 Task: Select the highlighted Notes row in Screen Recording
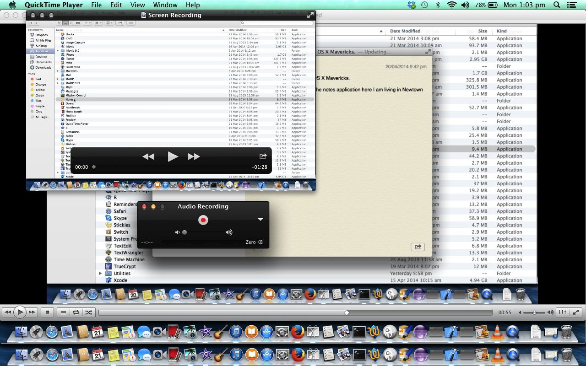[185, 99]
